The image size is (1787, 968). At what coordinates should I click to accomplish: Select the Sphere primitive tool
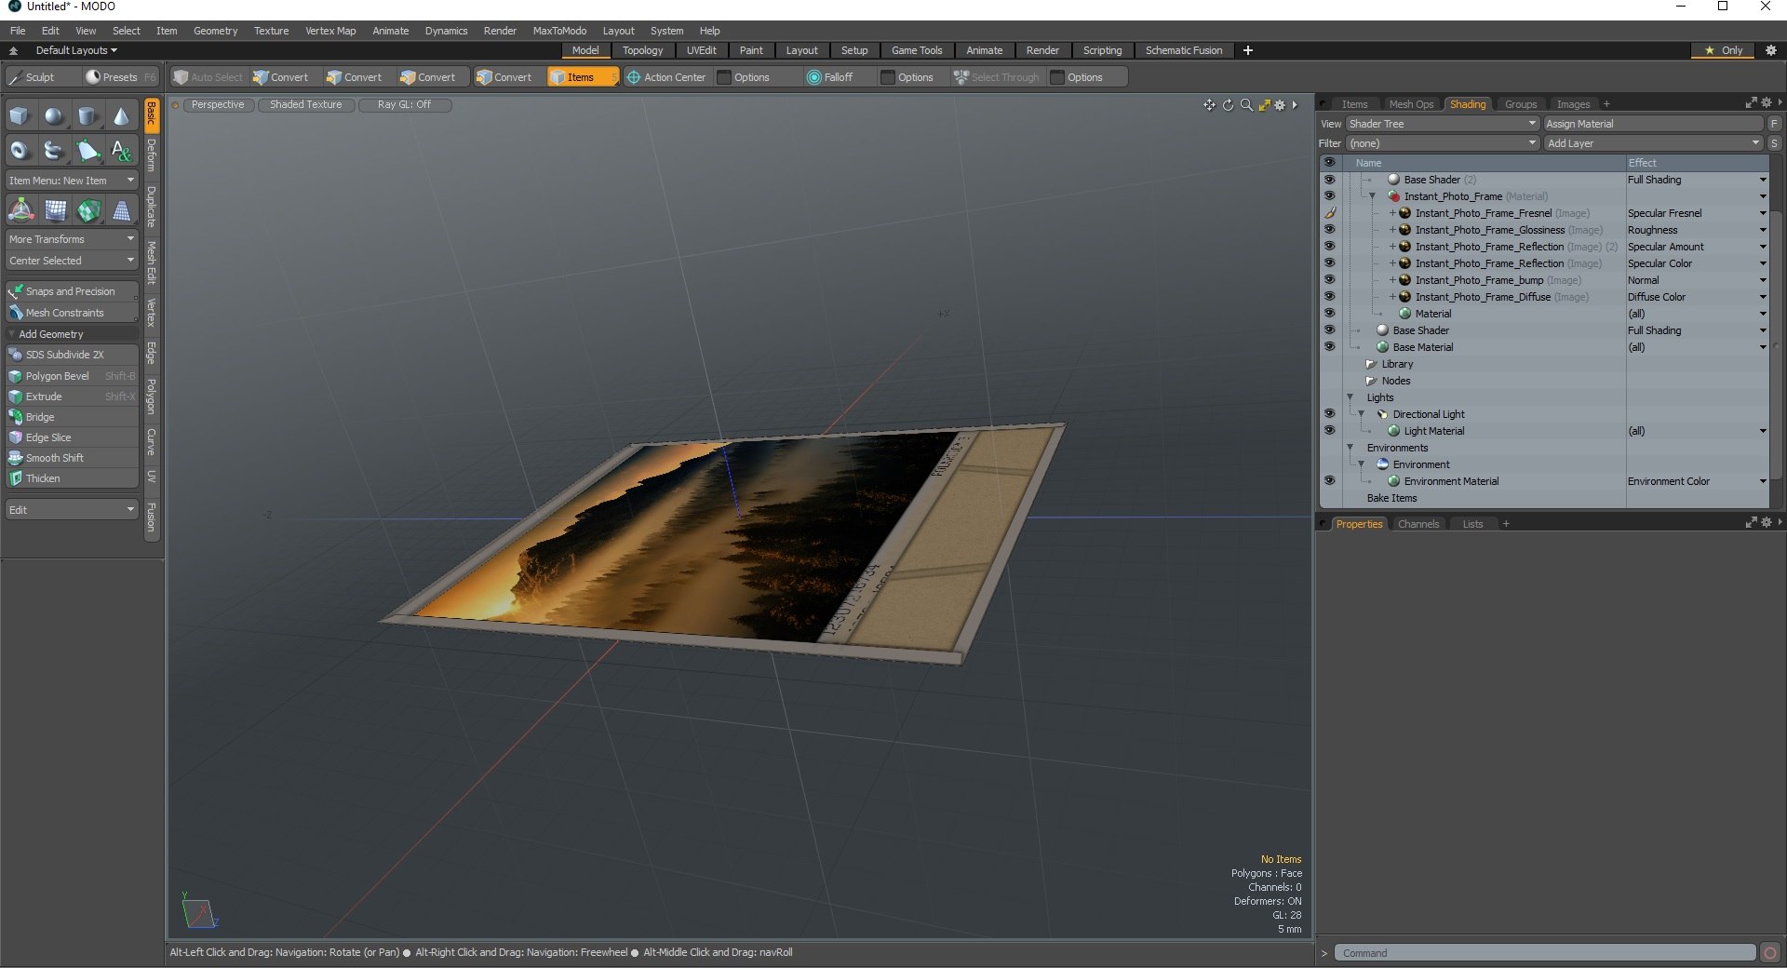click(54, 116)
